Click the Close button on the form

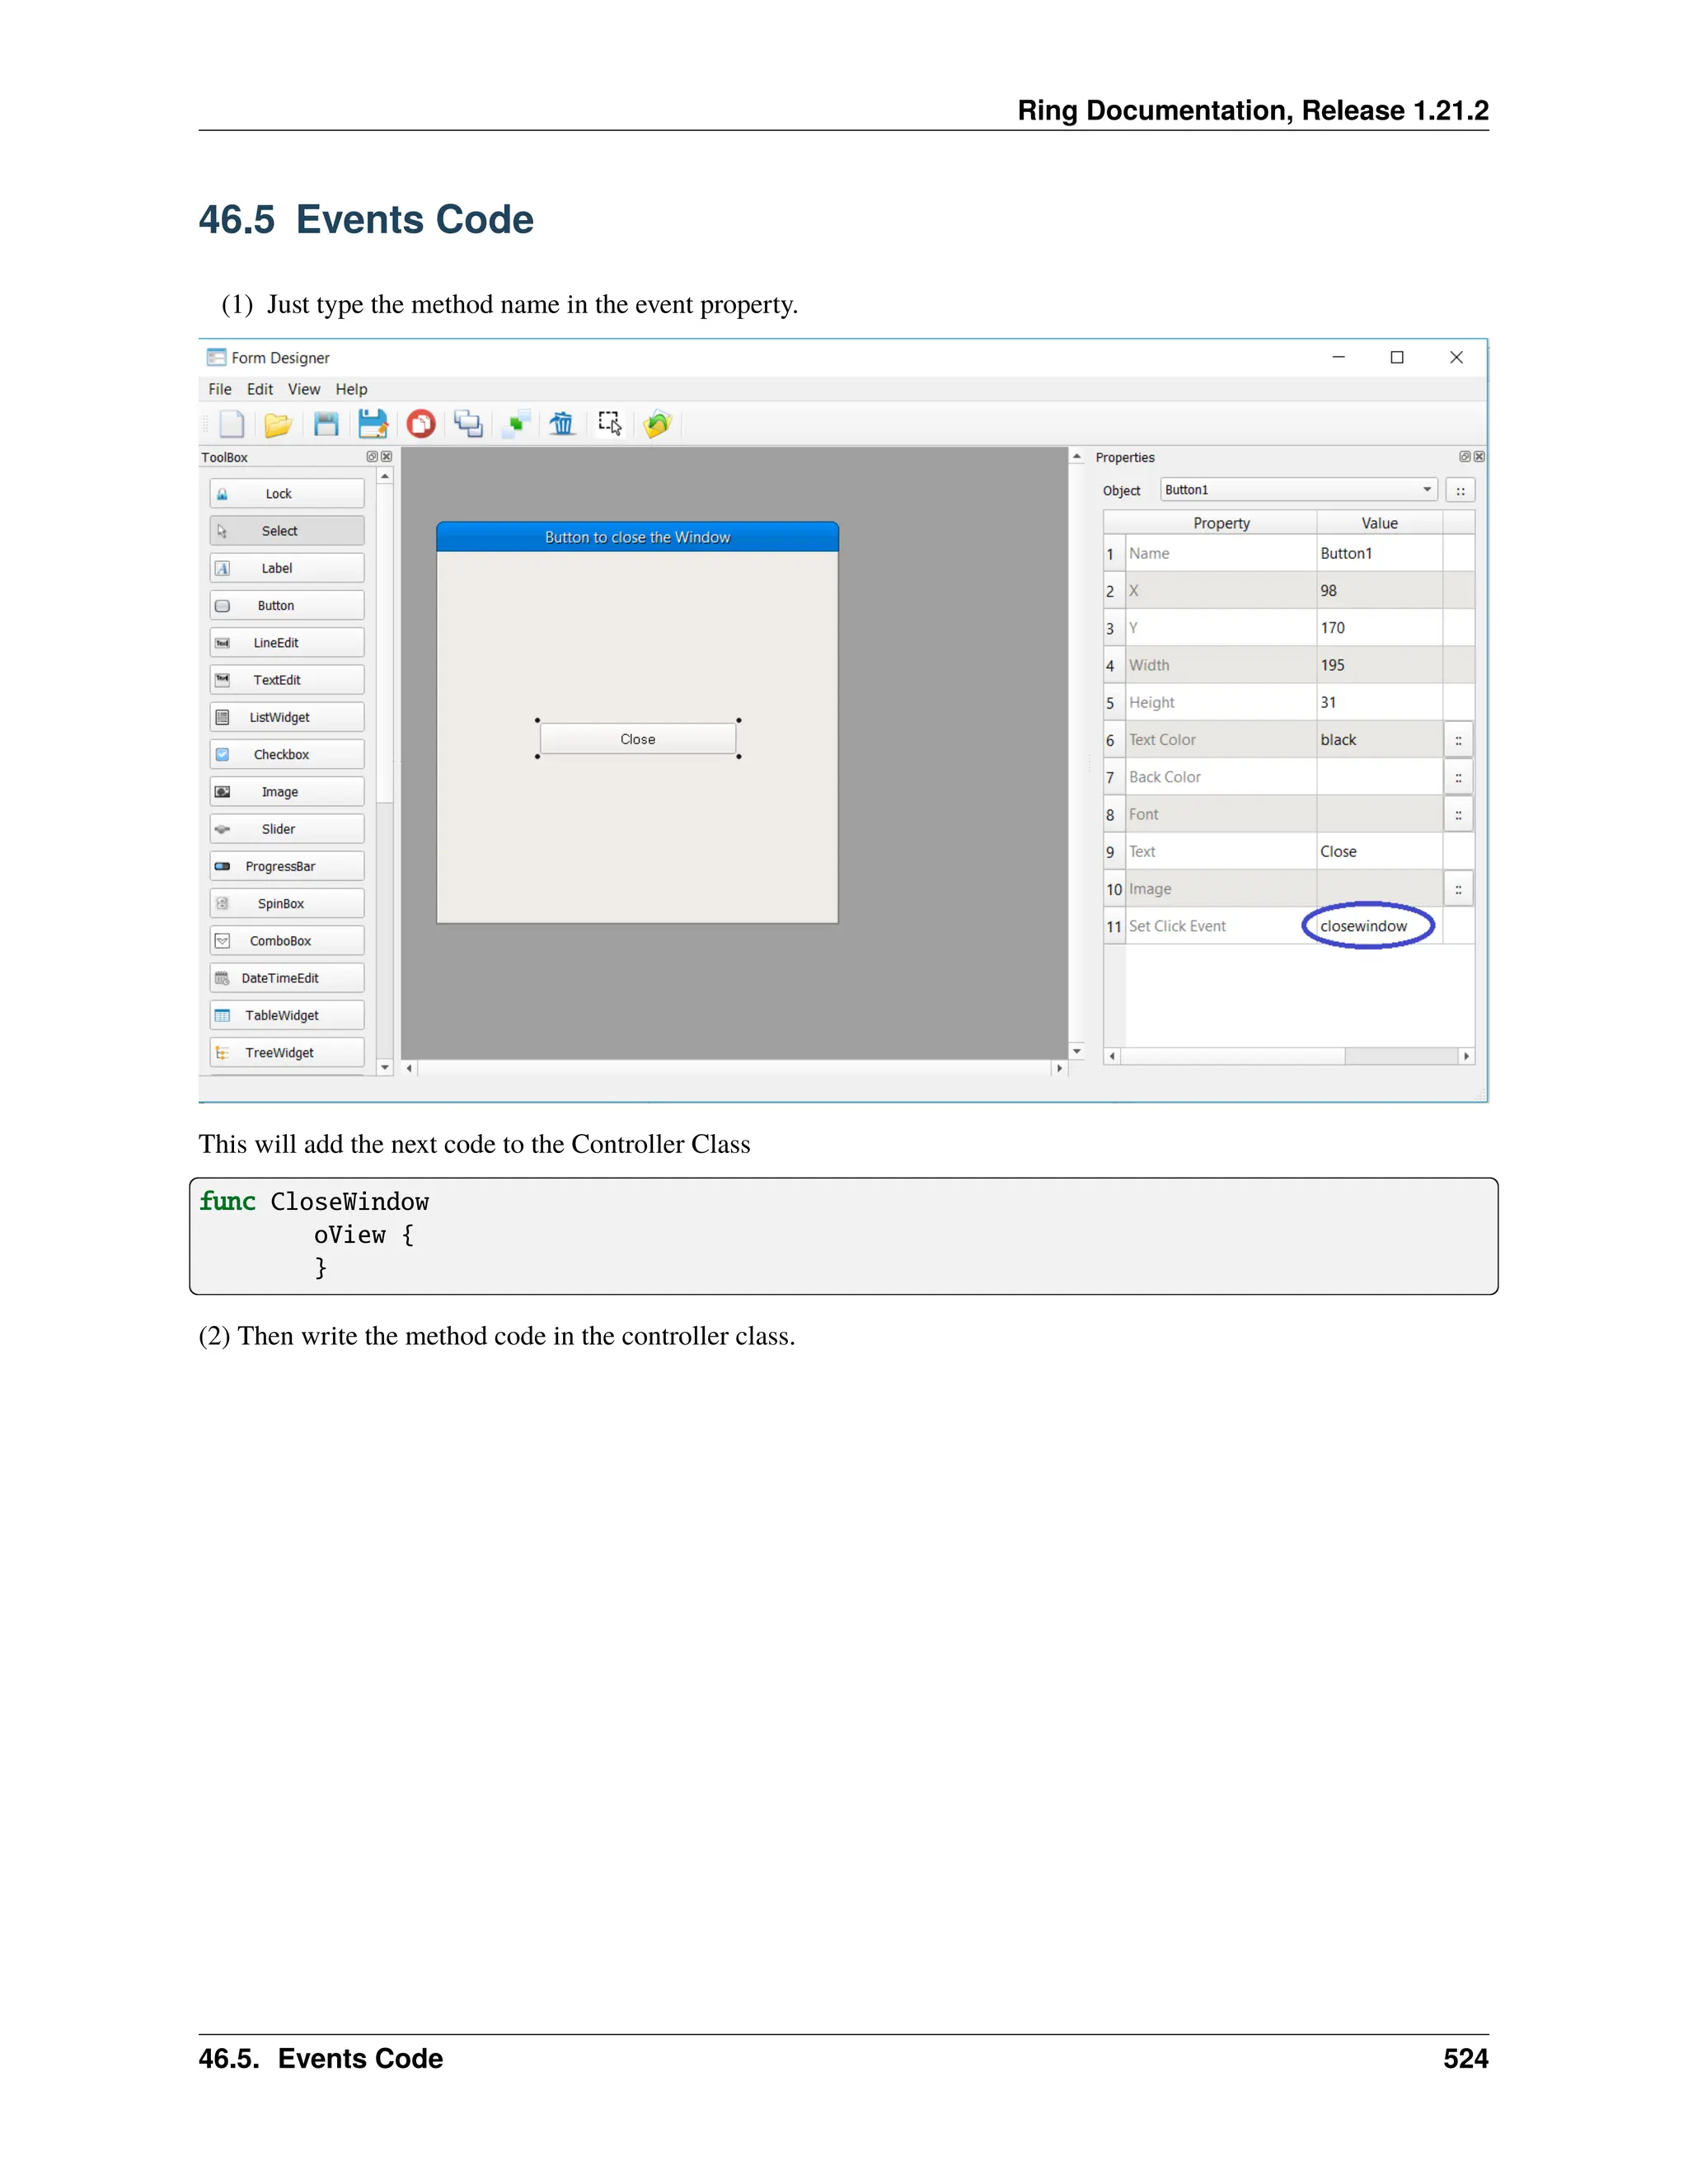coord(638,739)
